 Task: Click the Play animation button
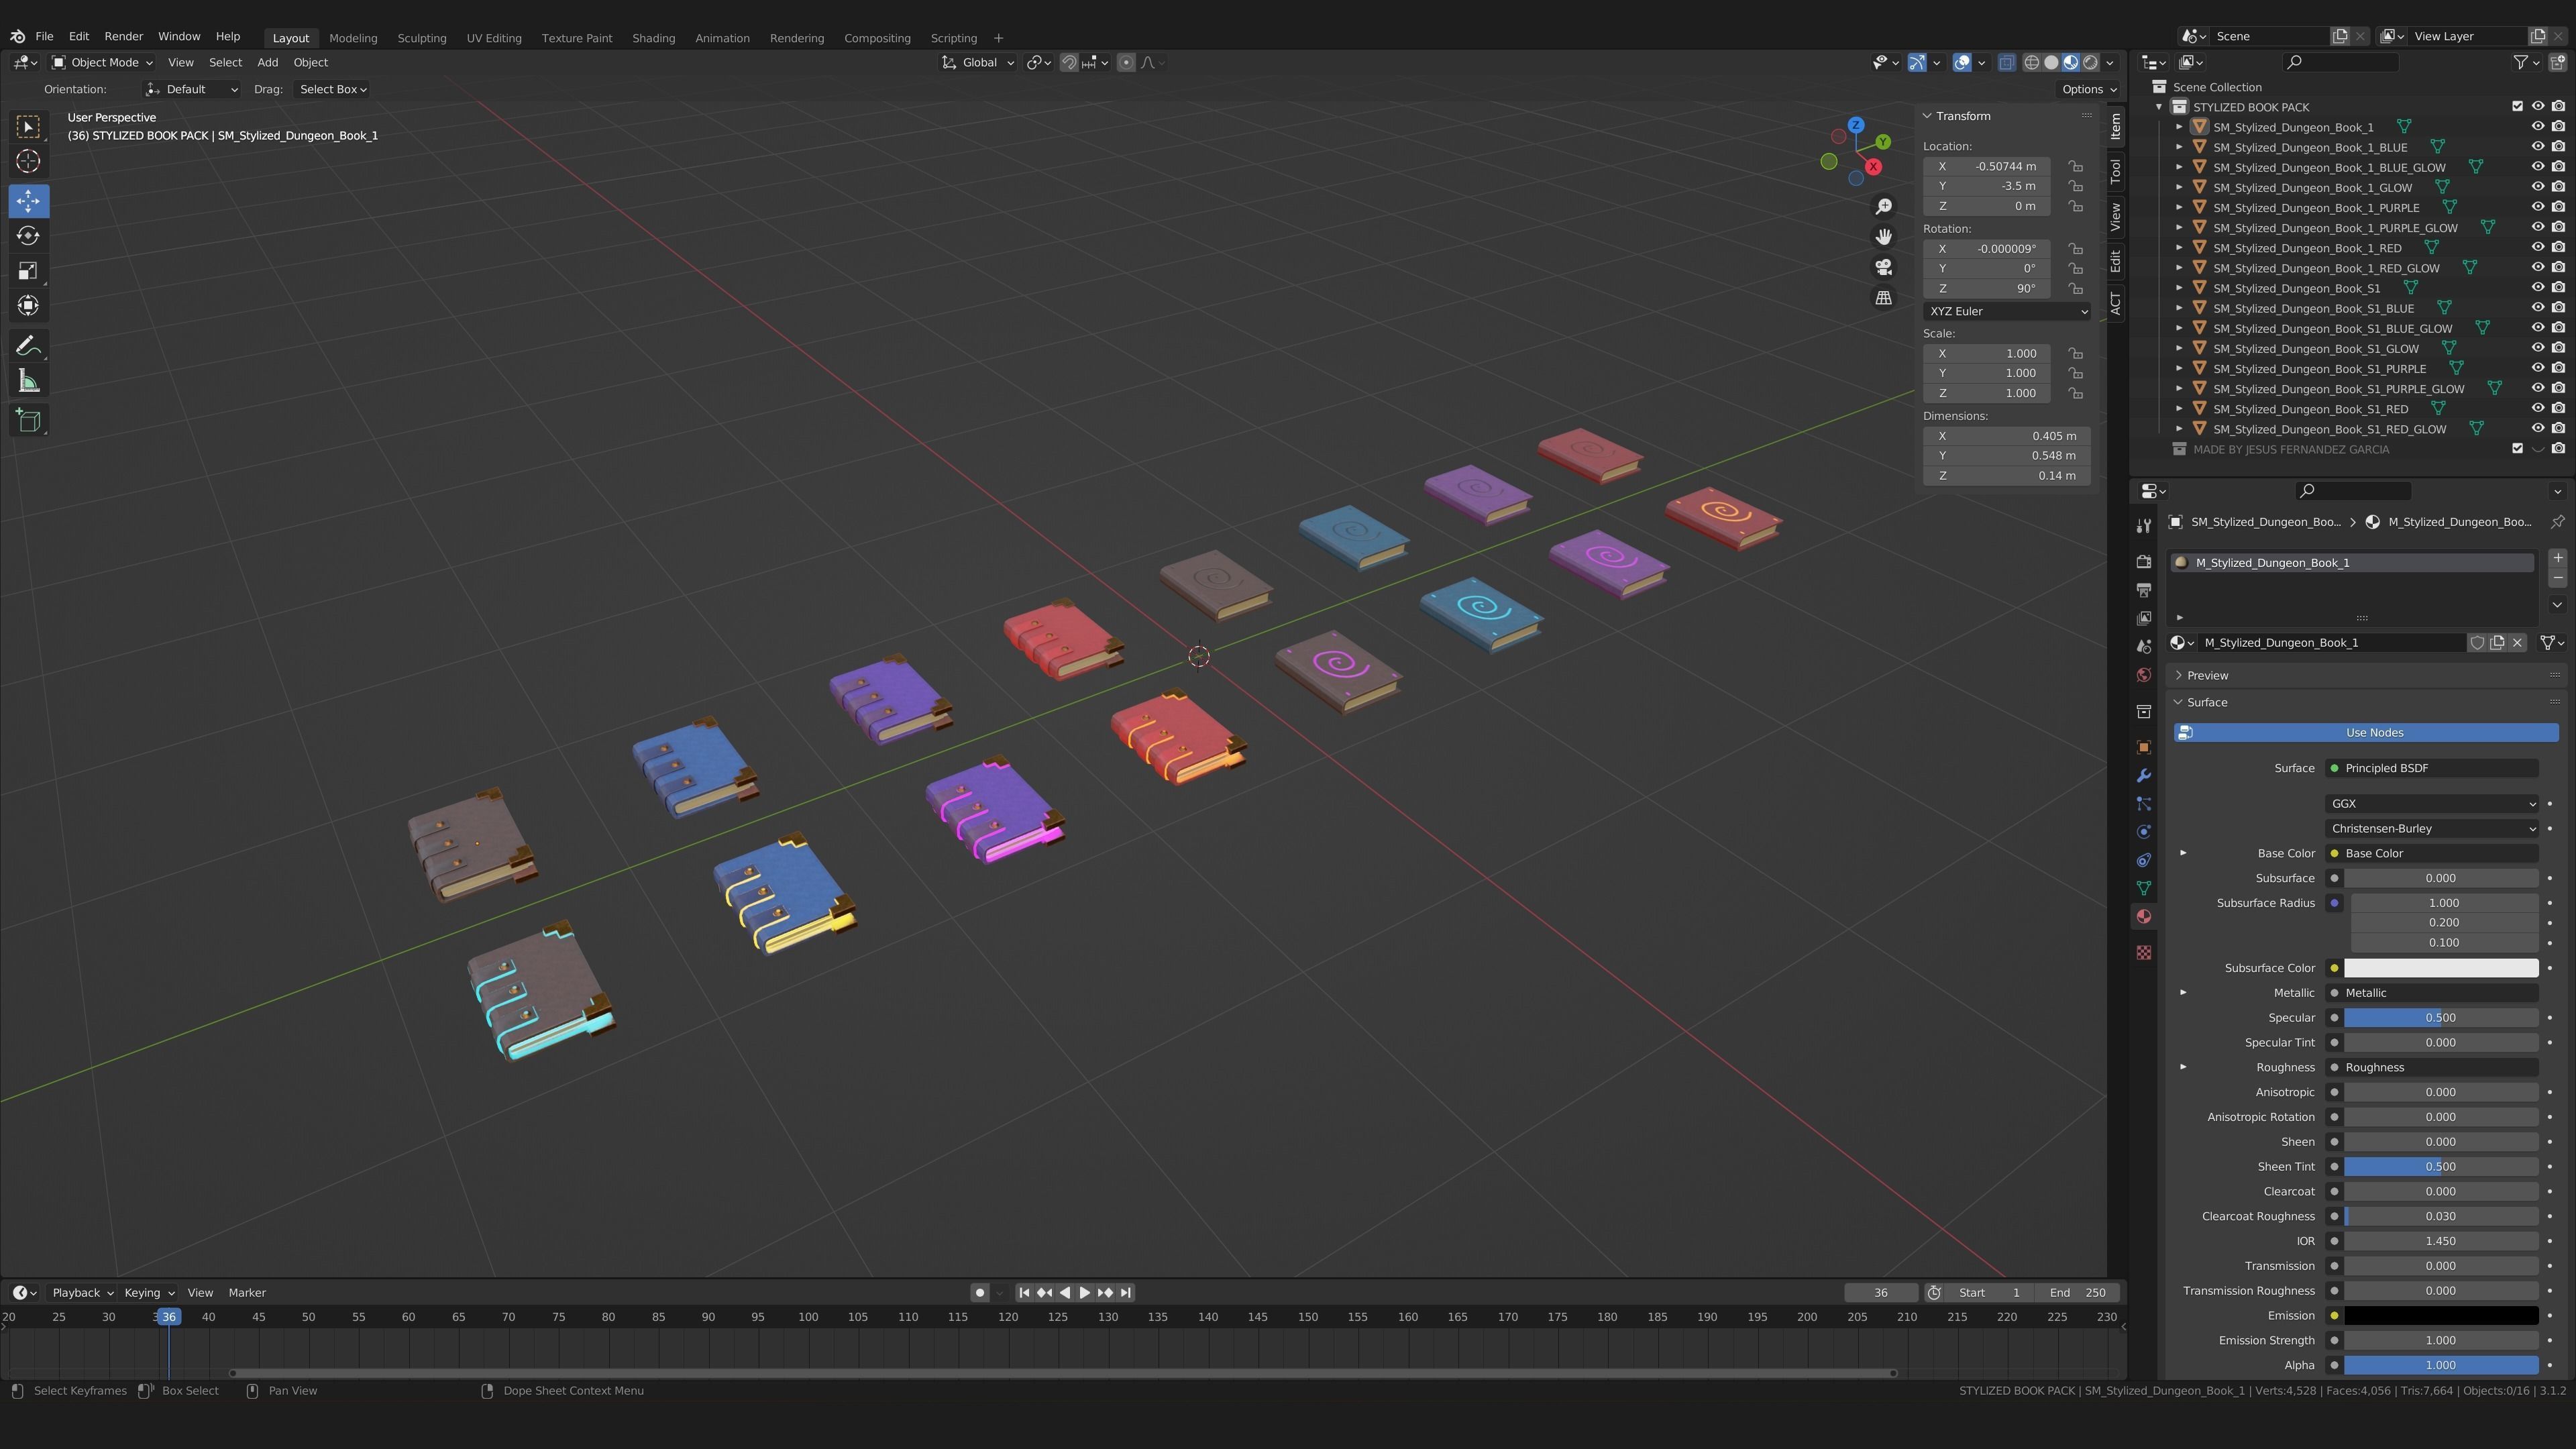(1084, 1292)
